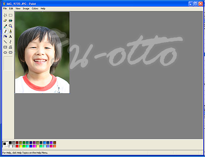The height and width of the screenshot is (157, 205).
Task: Select the rectangular Select tool
Action: point(11,15)
